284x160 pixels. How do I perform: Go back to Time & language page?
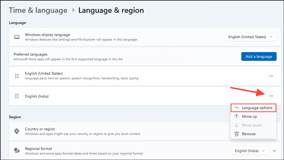[38, 10]
